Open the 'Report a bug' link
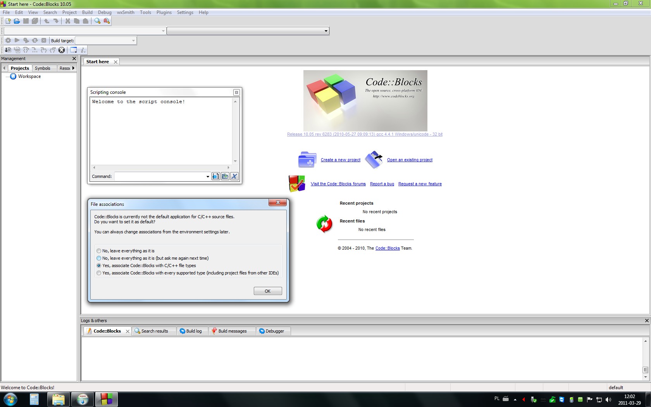The height and width of the screenshot is (407, 651). point(382,184)
